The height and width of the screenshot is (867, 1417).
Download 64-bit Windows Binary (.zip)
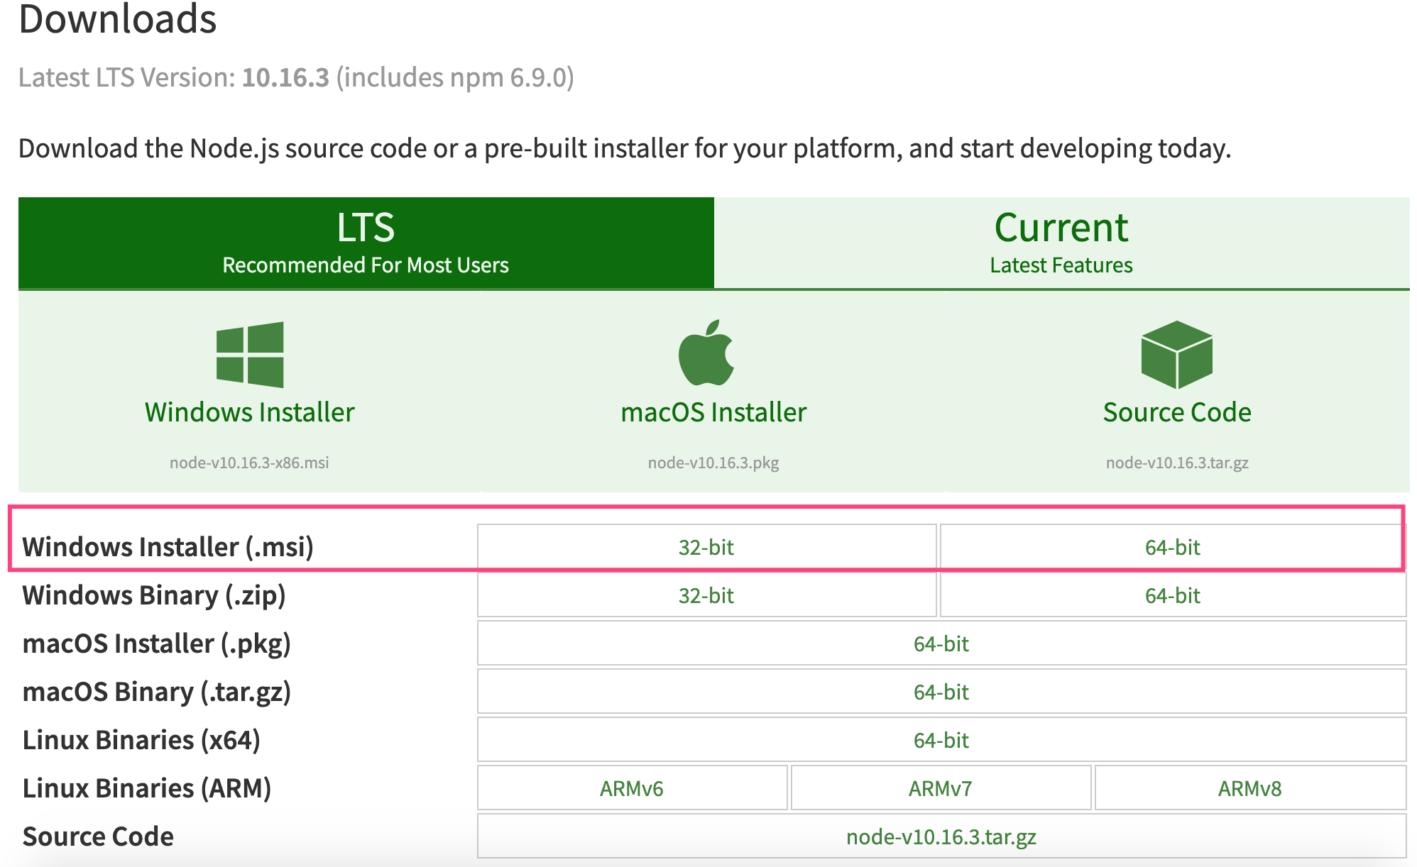click(1172, 595)
